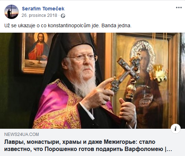Click post text Už se ukazuje

tap(20, 26)
